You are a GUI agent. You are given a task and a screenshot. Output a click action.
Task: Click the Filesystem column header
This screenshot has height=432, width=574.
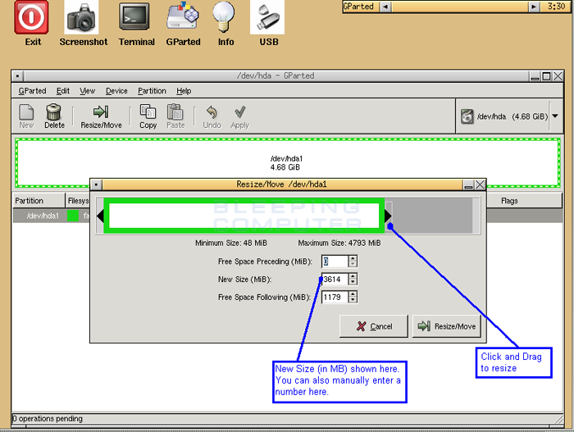(78, 201)
